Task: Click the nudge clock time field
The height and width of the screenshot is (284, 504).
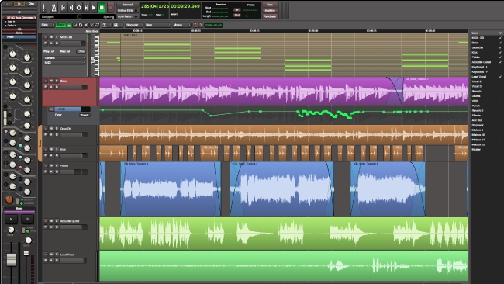Action: click(213, 25)
